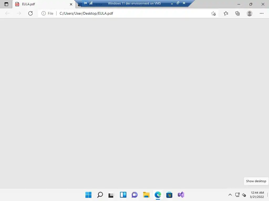This screenshot has width=269, height=201.
Task: Close the VM5 remote session connection
Action: (x=184, y=3)
